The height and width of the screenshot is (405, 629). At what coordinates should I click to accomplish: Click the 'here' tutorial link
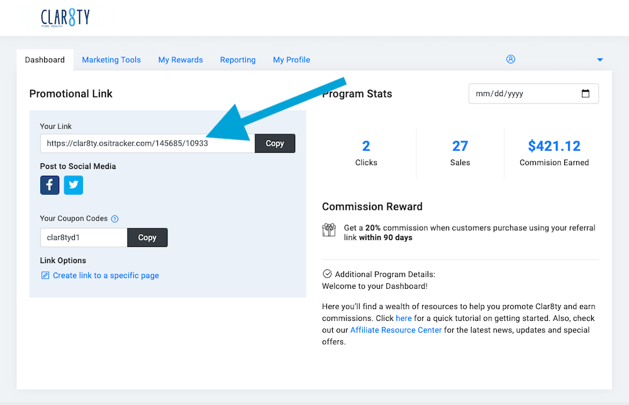pyautogui.click(x=404, y=318)
